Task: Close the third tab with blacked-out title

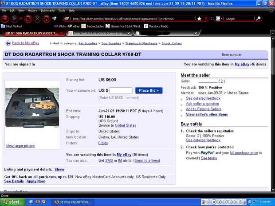Action: coord(196,33)
